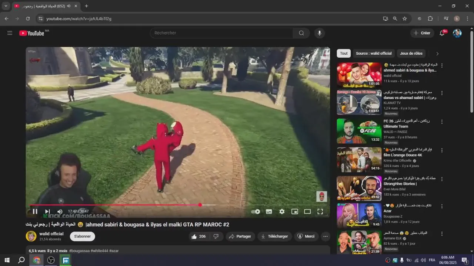Focus the Rechercher search field
This screenshot has width=474, height=266.
pyautogui.click(x=221, y=33)
